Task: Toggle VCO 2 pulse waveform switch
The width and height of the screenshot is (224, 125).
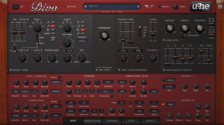Action: point(83,30)
